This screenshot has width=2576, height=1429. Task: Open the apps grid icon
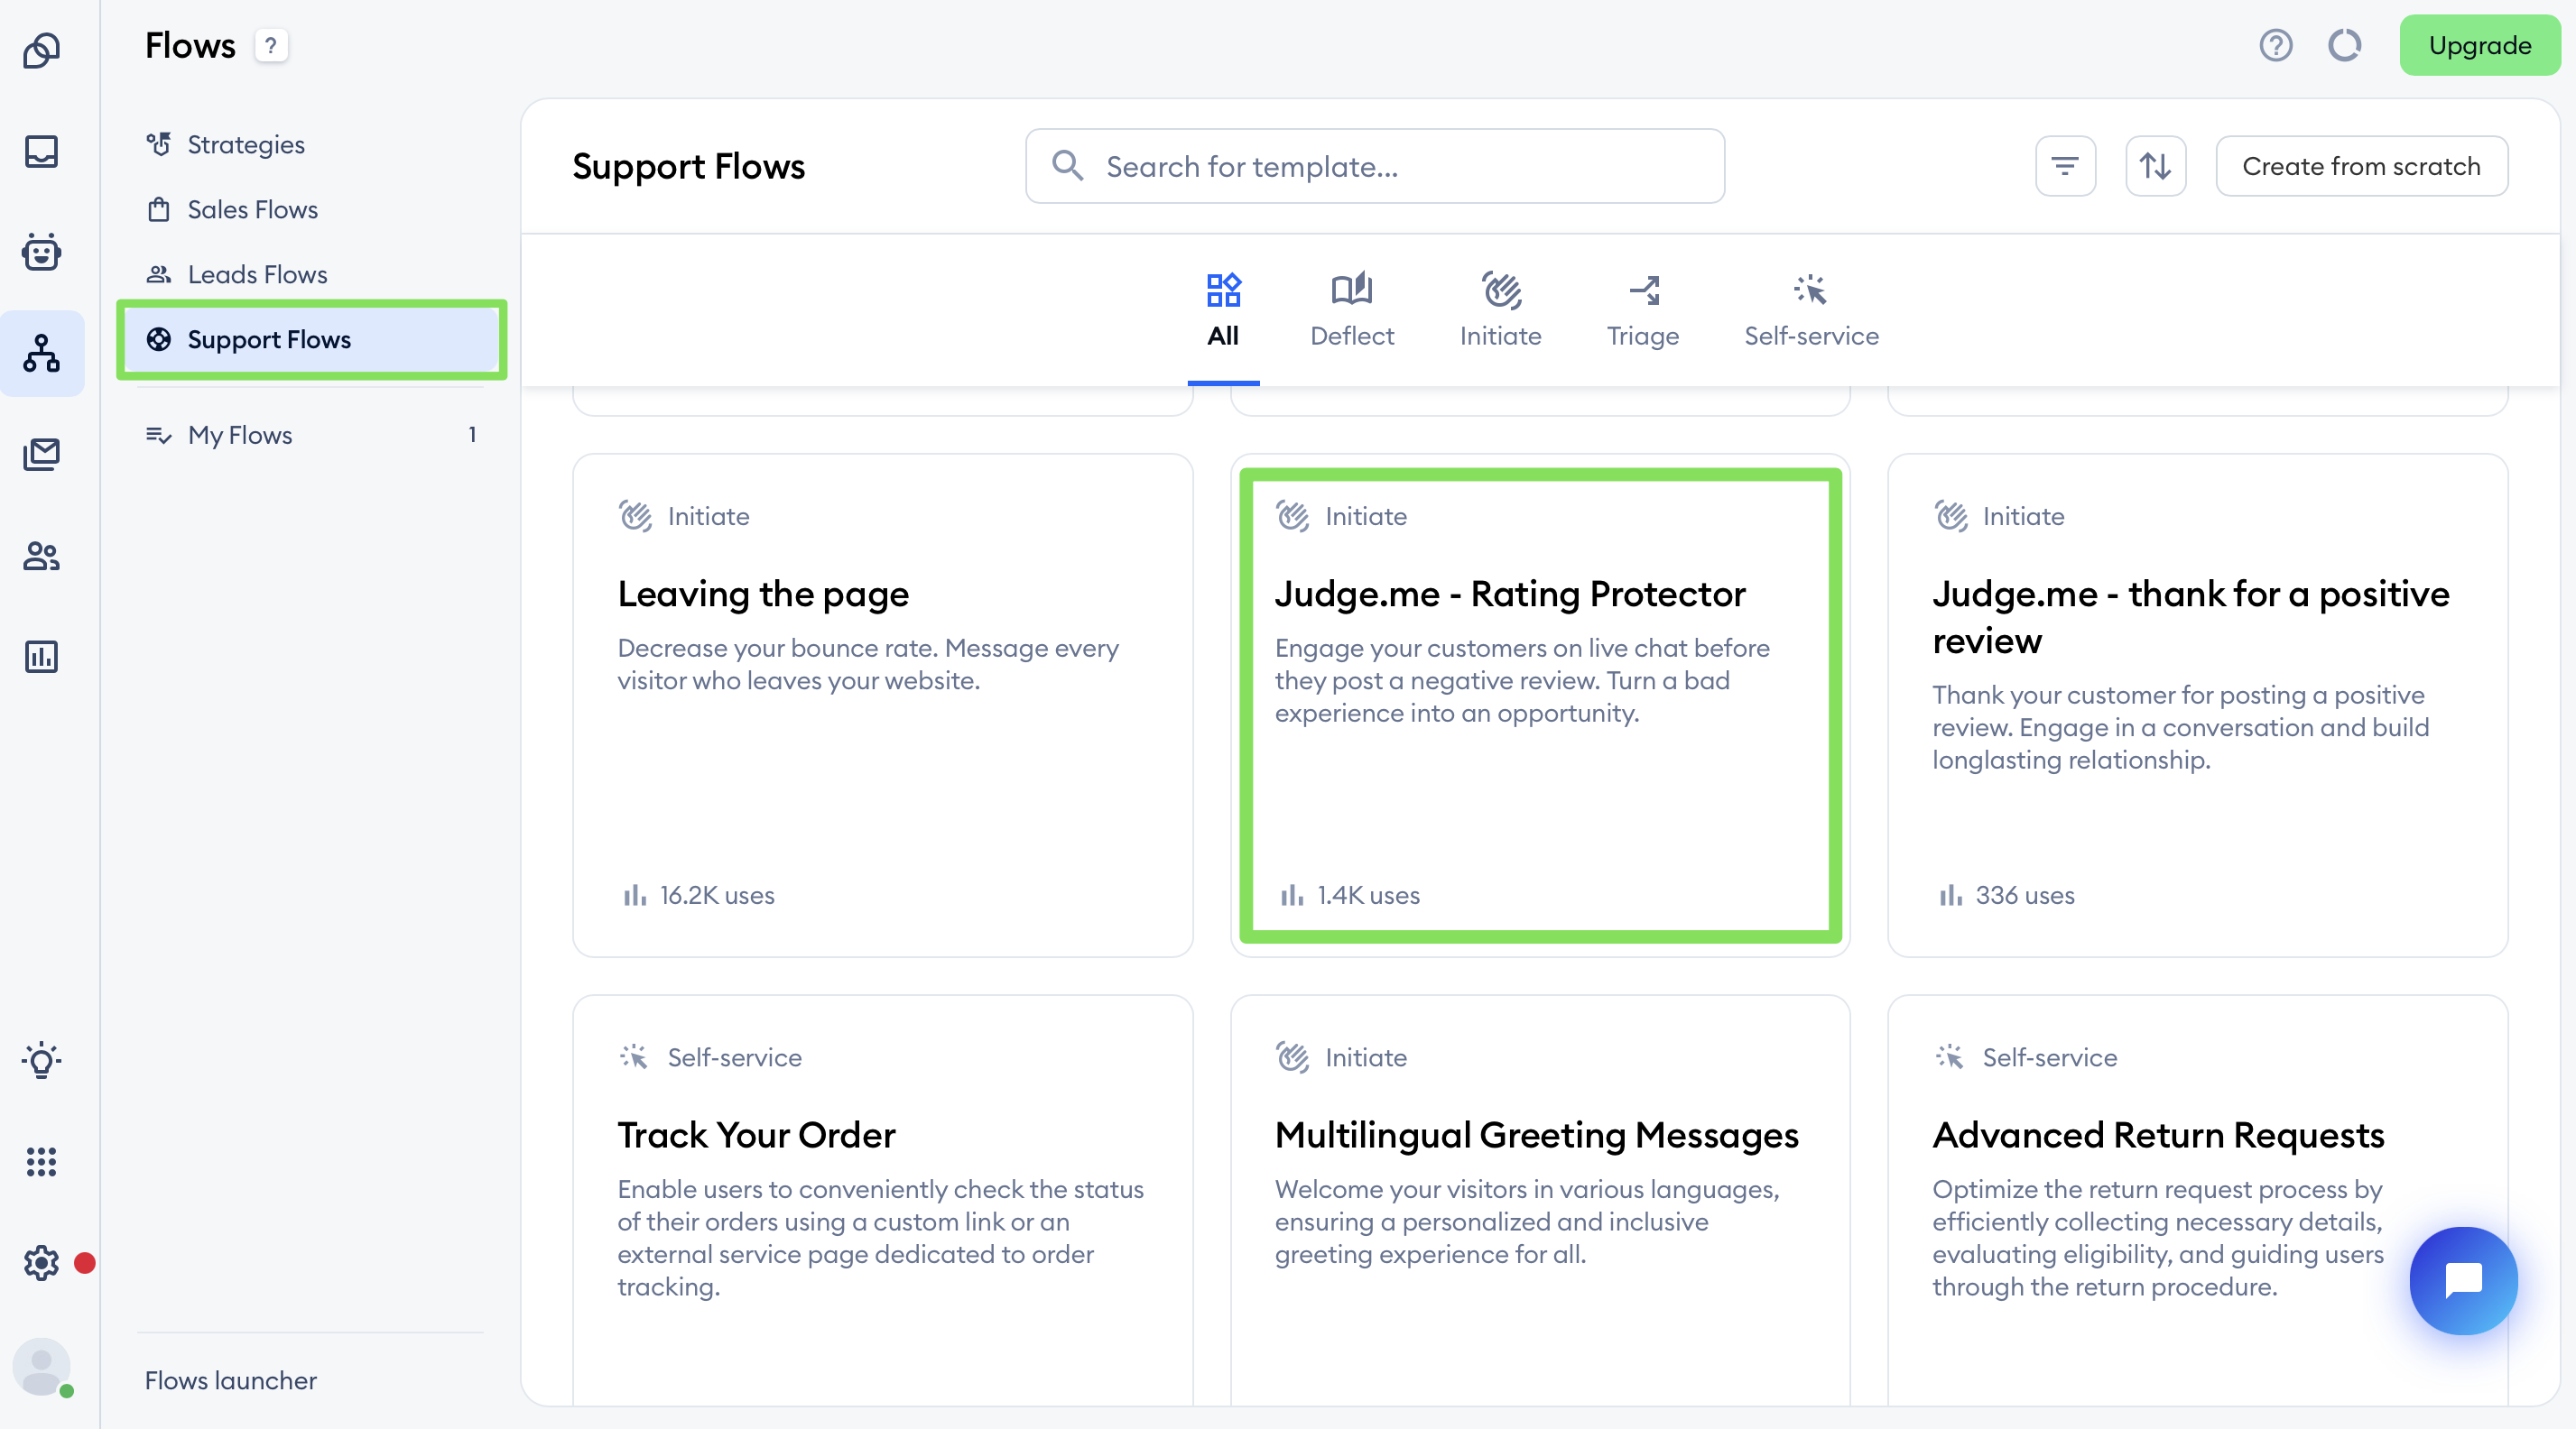coord(41,1161)
